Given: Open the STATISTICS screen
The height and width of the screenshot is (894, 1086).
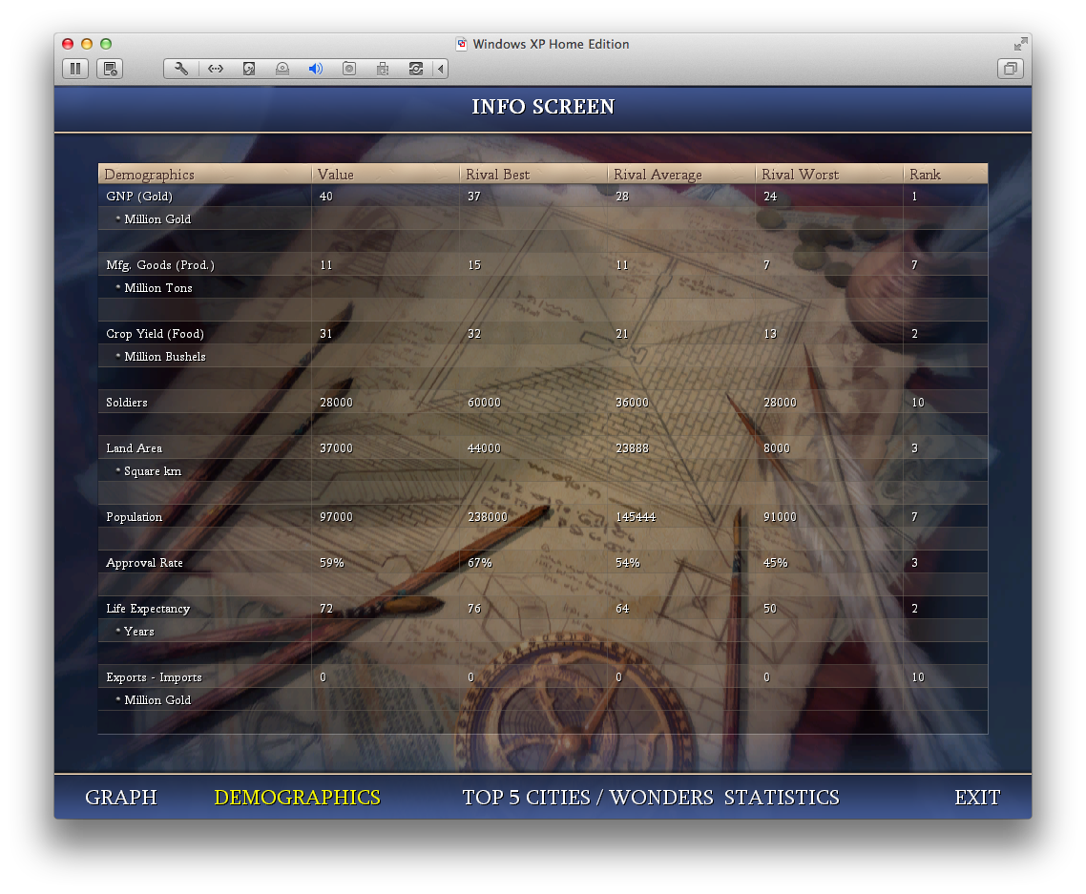Looking at the screenshot, I should point(782,797).
